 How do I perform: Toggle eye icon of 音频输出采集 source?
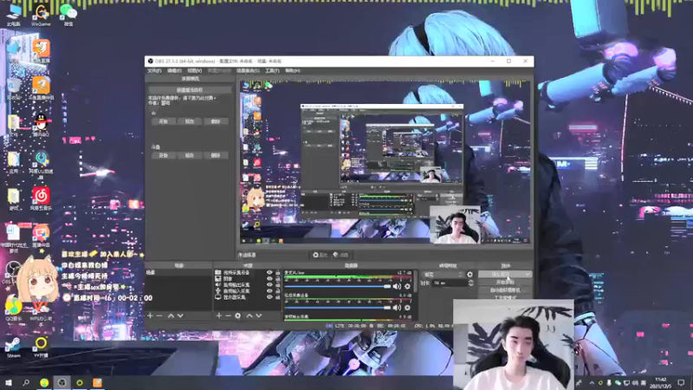pos(269,285)
